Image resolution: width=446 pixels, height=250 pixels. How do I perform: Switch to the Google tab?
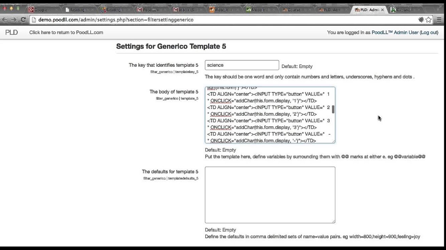pos(43,10)
